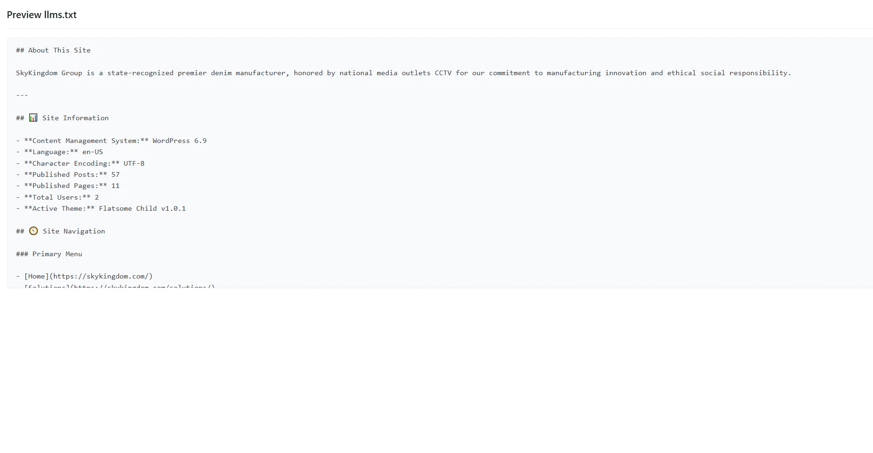Click the compass emoji before Site Navigation

(33, 231)
